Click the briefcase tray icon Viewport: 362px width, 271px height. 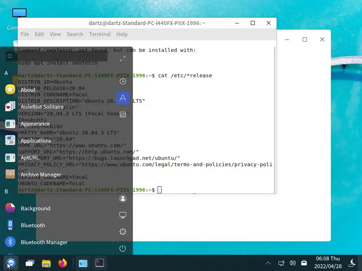point(304,263)
